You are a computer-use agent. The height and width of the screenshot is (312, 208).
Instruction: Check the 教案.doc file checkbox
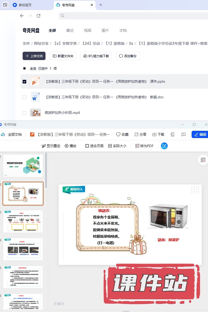pyautogui.click(x=24, y=97)
